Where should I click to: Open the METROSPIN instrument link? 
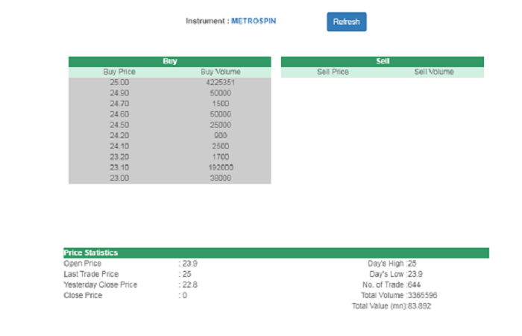pyautogui.click(x=254, y=21)
